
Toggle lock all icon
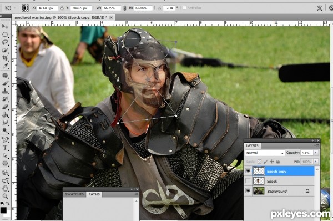click(x=278, y=162)
